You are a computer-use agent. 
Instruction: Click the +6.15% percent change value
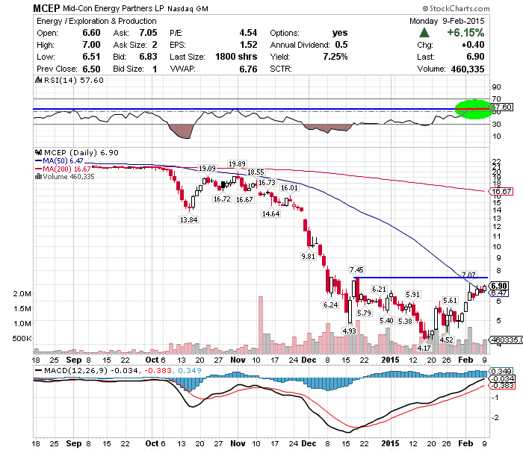point(465,33)
